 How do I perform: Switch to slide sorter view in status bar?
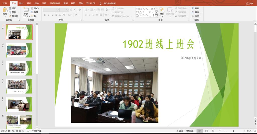coord(206,131)
